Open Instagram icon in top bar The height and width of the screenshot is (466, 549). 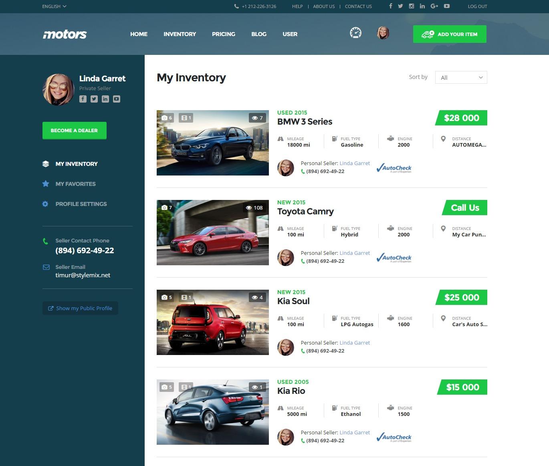pyautogui.click(x=411, y=6)
